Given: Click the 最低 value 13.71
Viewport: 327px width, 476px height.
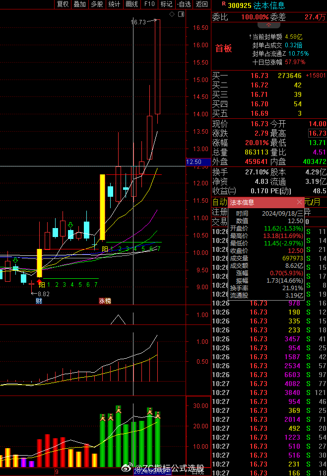Looking at the screenshot, I should (317, 143).
